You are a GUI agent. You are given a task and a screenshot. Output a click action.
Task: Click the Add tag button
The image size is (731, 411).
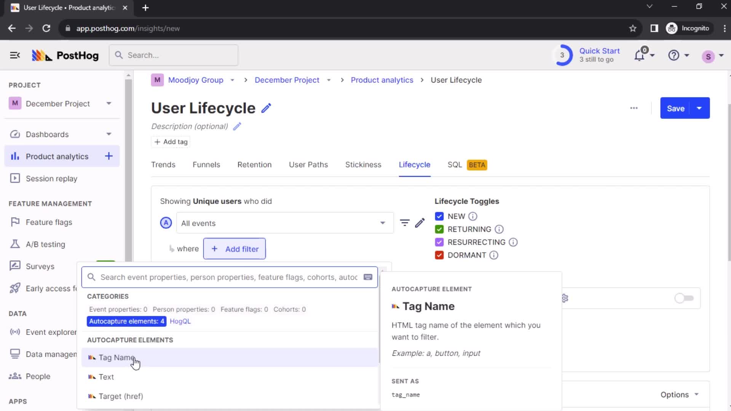171,142
